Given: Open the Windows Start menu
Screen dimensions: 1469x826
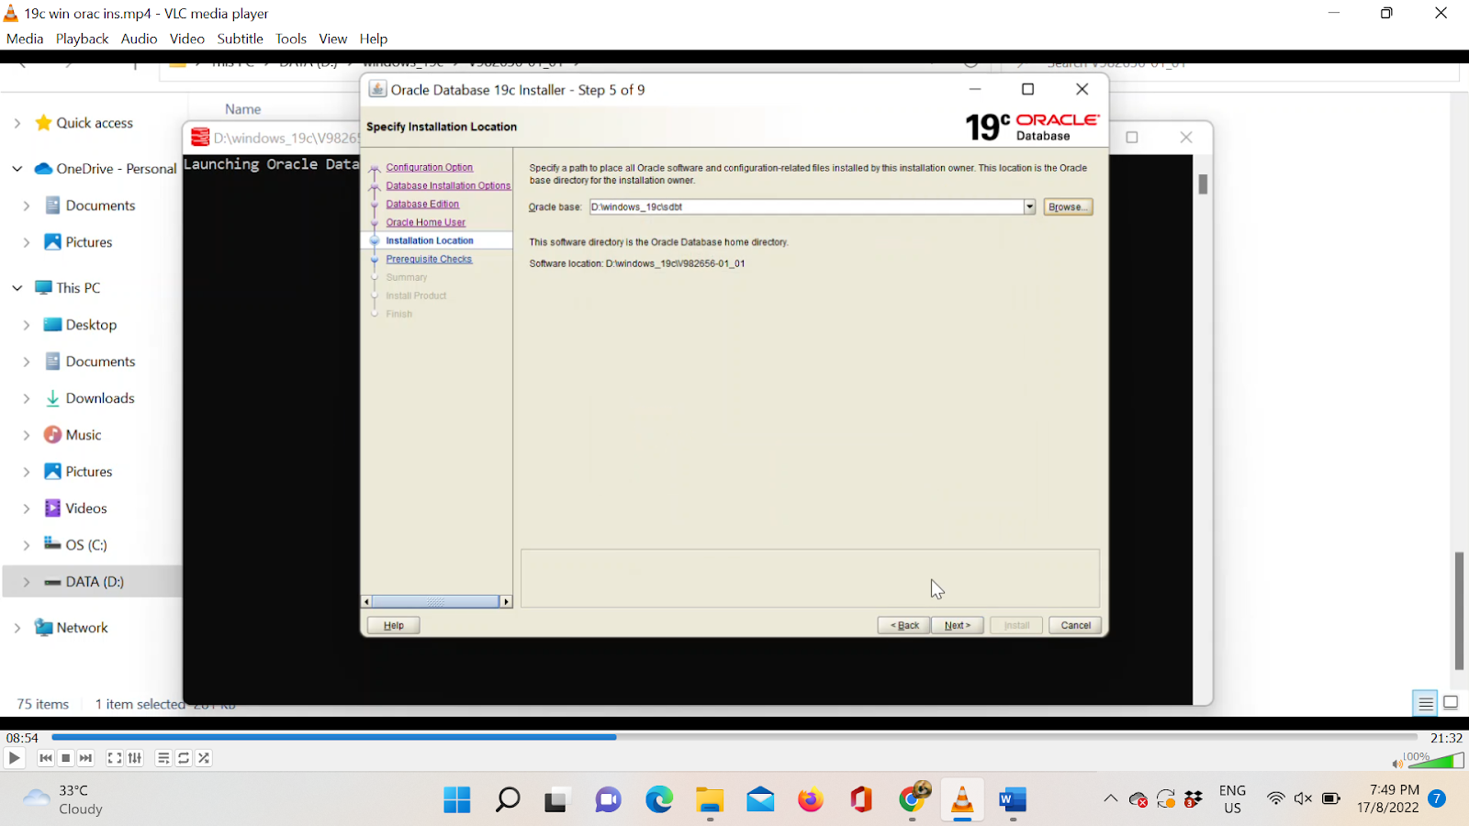Looking at the screenshot, I should coord(457,799).
